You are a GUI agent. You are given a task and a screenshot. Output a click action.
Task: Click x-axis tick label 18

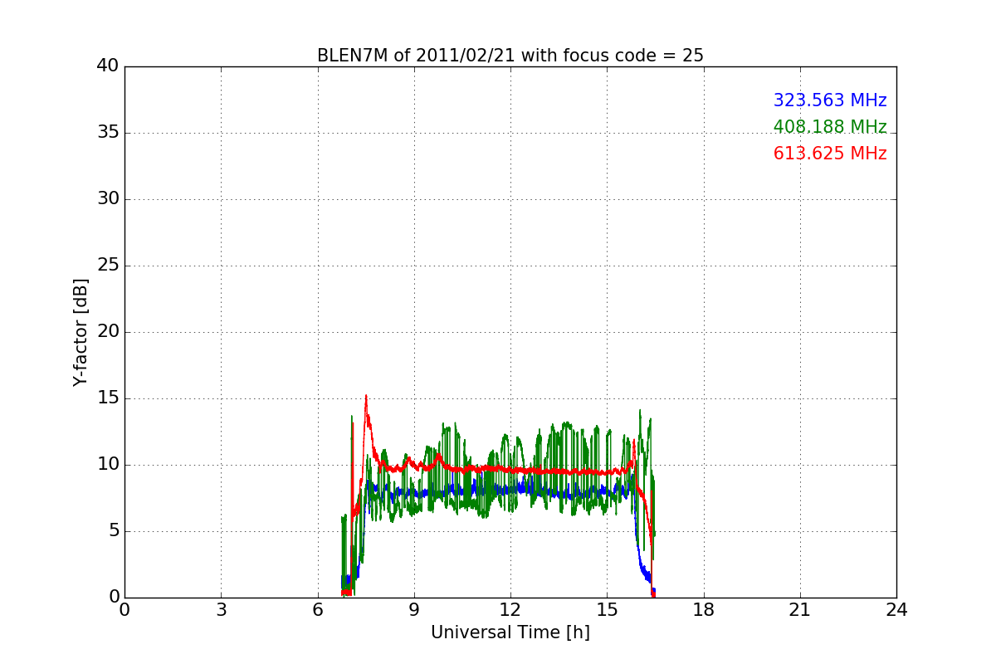pyautogui.click(x=703, y=610)
